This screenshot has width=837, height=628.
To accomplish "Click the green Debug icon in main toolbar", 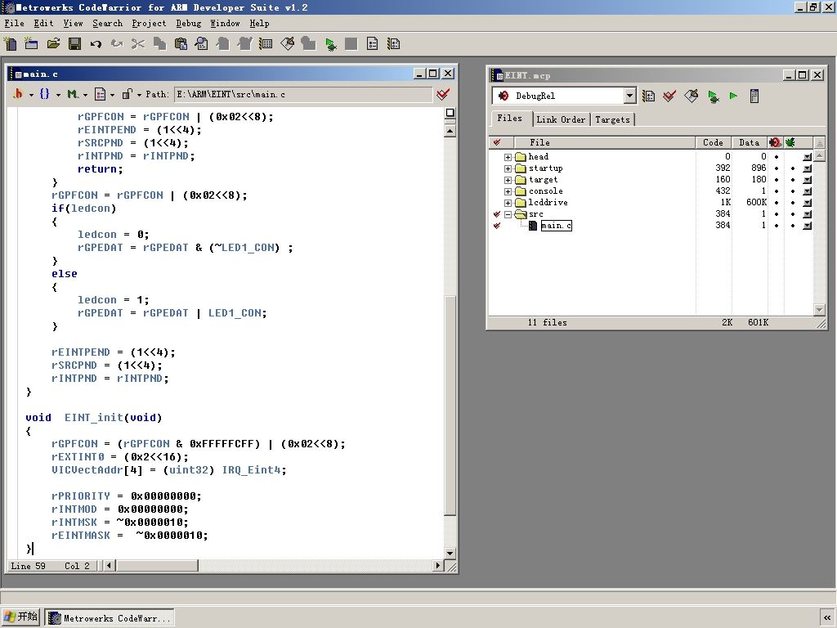I will point(330,44).
